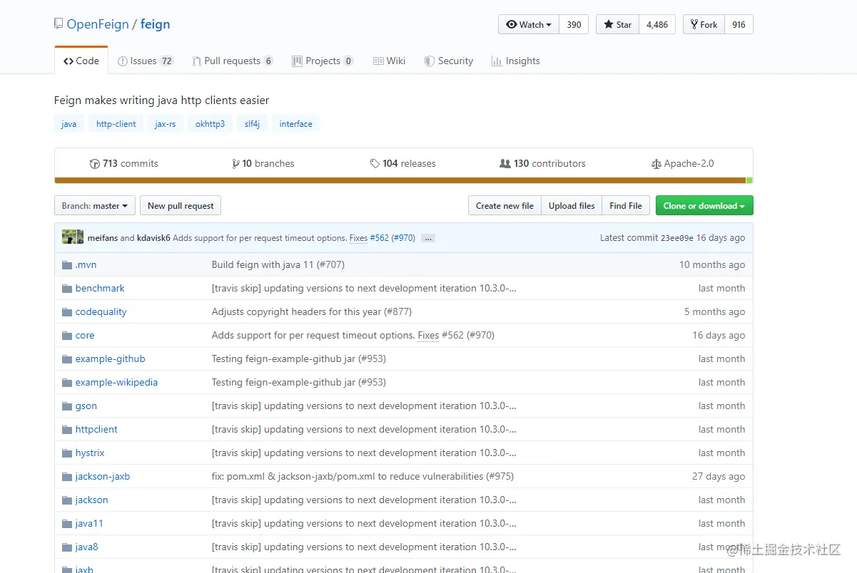
Task: Open the Branch: master dropdown
Action: [94, 205]
